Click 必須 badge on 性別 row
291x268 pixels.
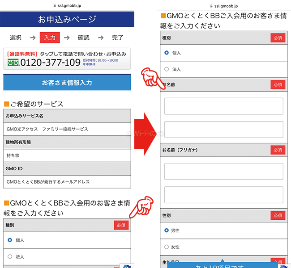coord(278,215)
